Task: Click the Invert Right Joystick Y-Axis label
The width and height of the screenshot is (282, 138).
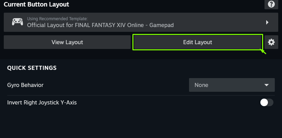Action: (42, 102)
